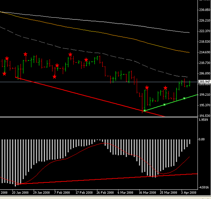Select the 195.370 price scale label
Screen dimensions: 211x199
205,105
